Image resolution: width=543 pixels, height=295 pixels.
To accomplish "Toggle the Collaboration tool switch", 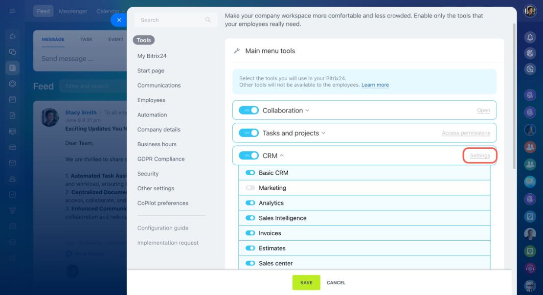I will (249, 110).
